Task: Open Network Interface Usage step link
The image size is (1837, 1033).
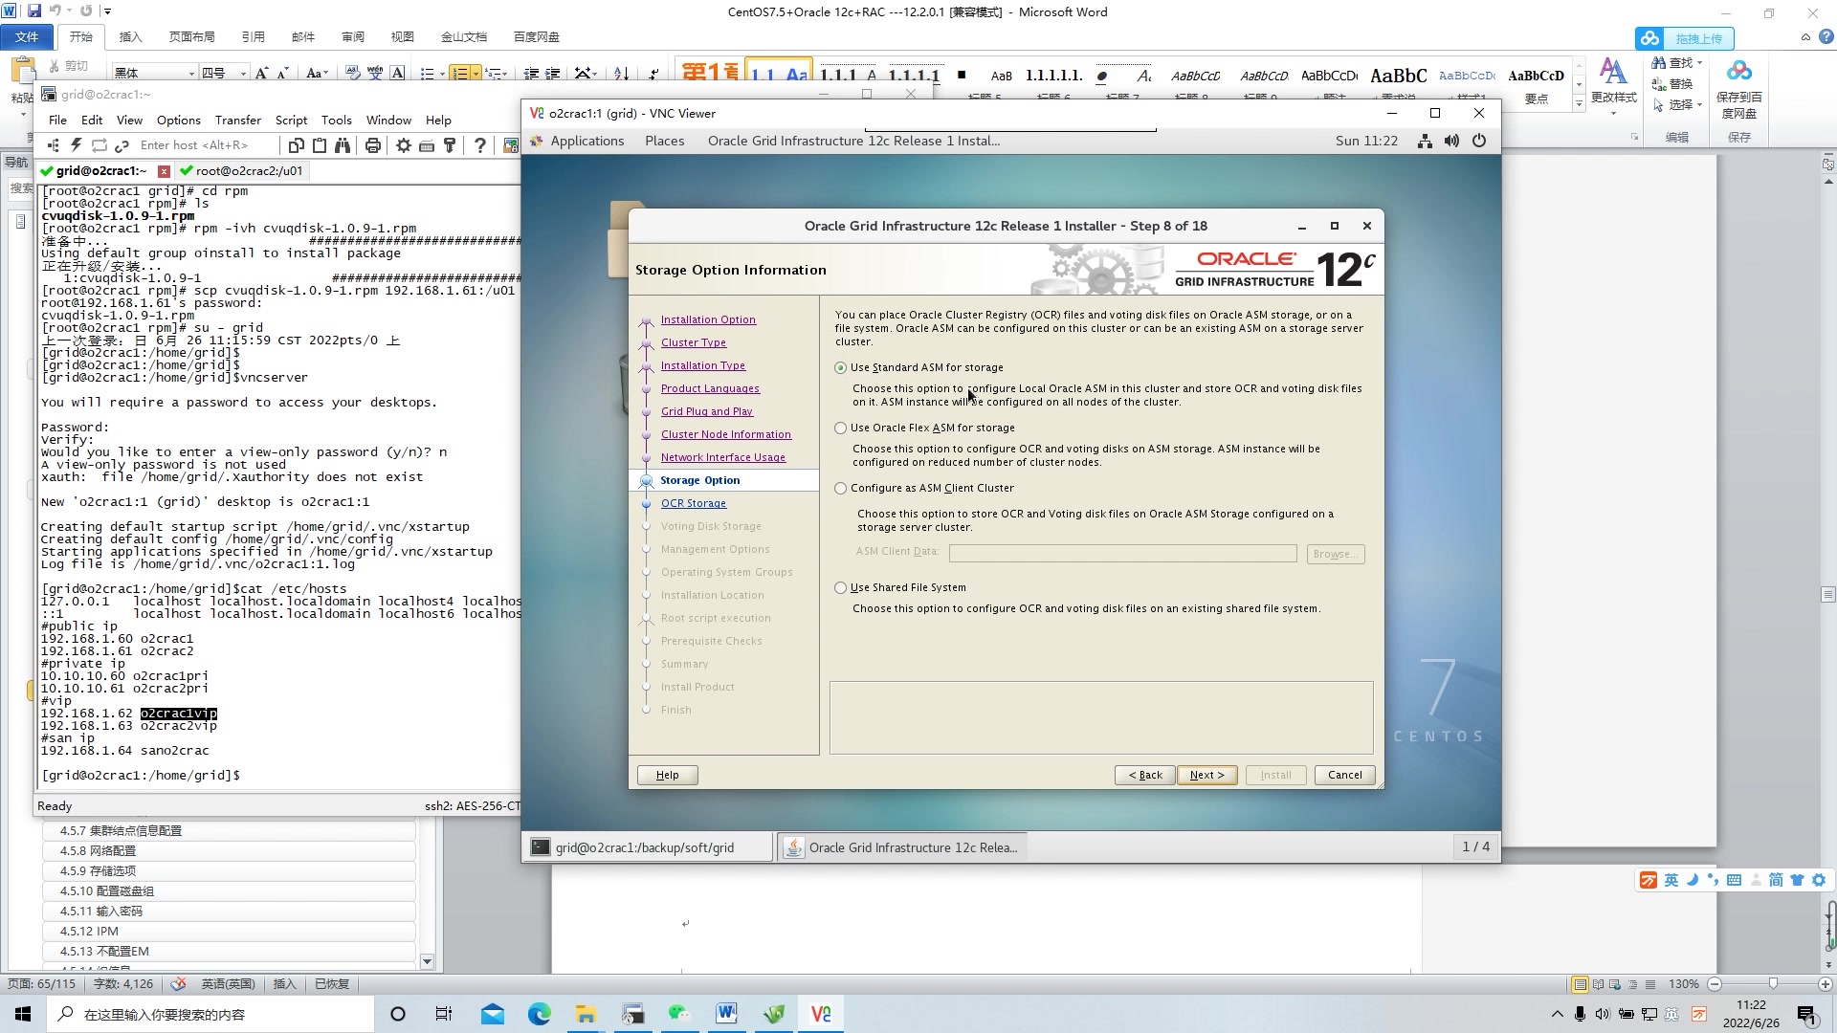Action: coord(722,458)
